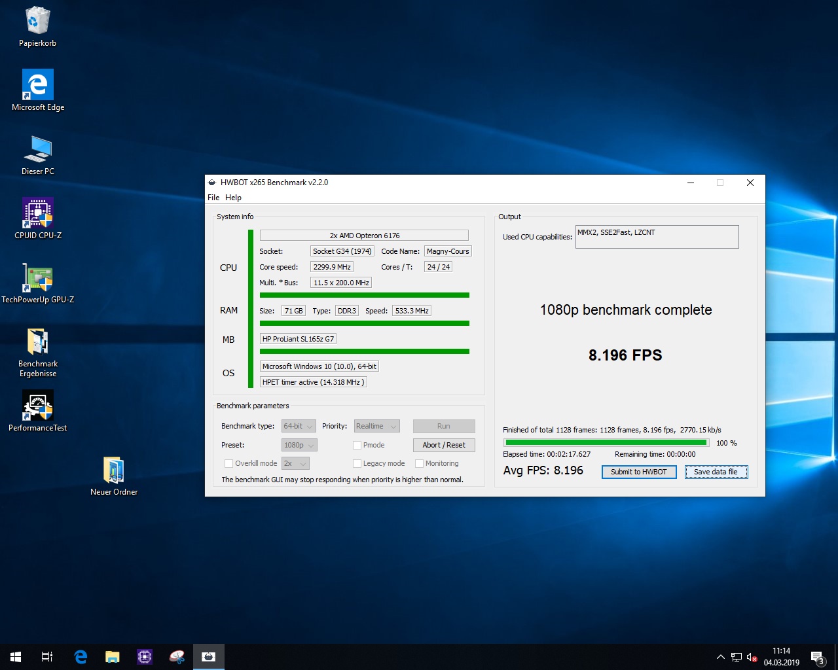The height and width of the screenshot is (670, 838).
Task: Open Windows Start menu
Action: pyautogui.click(x=16, y=657)
